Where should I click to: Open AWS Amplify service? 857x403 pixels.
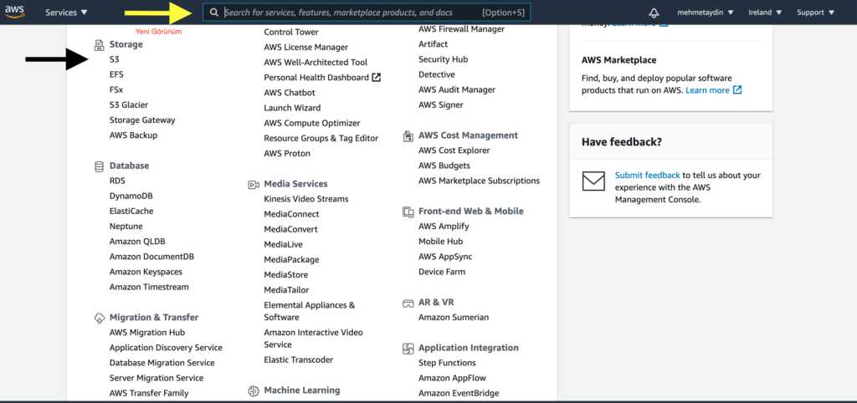click(444, 227)
